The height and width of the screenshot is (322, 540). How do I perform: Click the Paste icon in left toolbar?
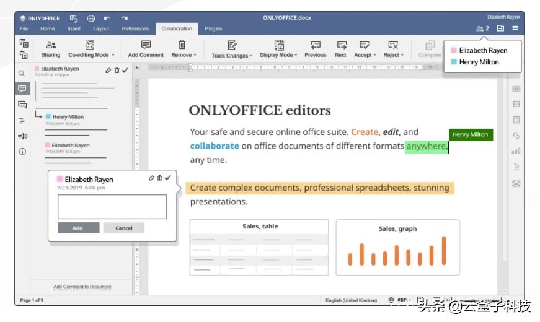(24, 54)
